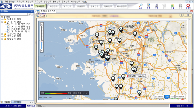Image resolution: width=194 pixels, height=108 pixels.
Task: Open the 엑셀 Excel export icon
Action: pyautogui.click(x=172, y=6)
